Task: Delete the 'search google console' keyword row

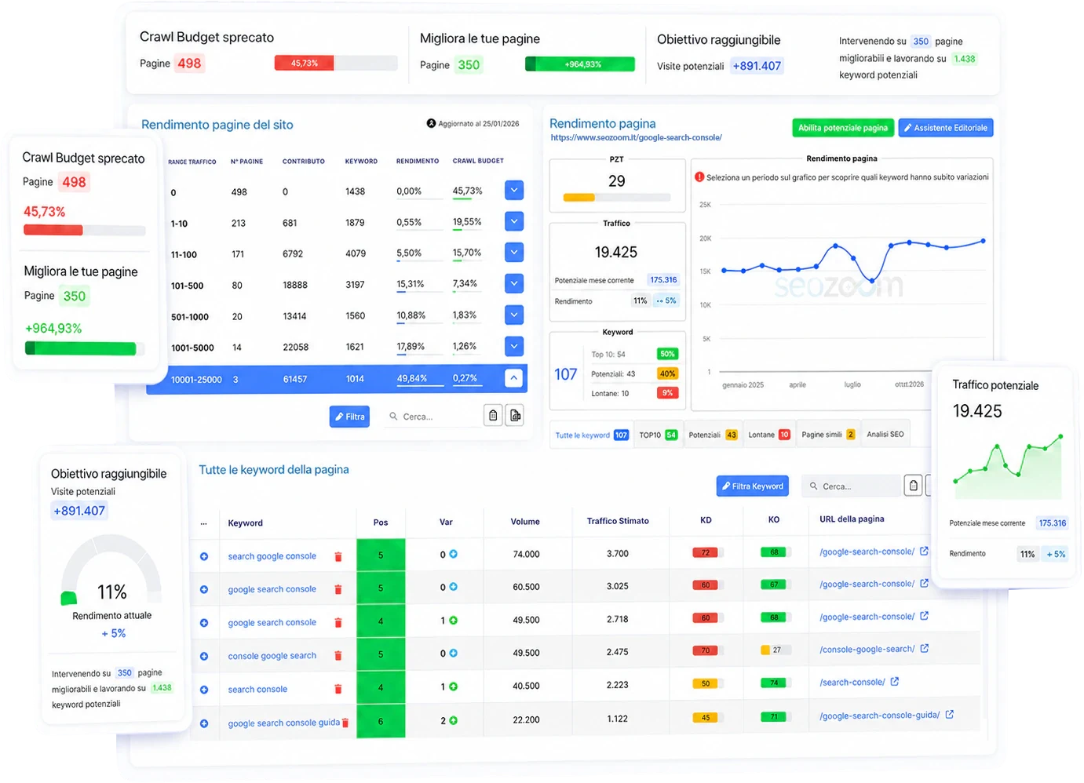Action: tap(338, 556)
